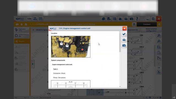Open the folder icon in top toolbar

pos(120,19)
